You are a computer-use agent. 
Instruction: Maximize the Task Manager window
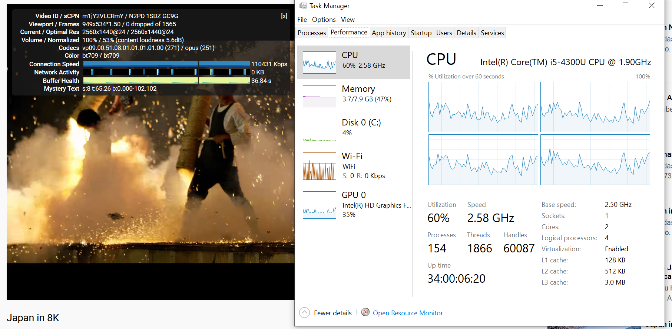pyautogui.click(x=625, y=6)
